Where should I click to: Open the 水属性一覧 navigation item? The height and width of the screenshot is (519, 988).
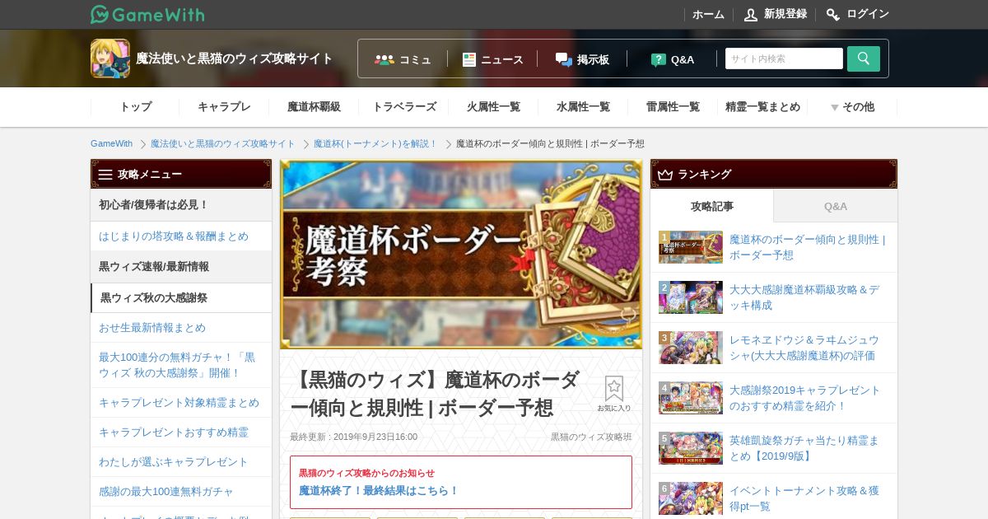click(583, 107)
